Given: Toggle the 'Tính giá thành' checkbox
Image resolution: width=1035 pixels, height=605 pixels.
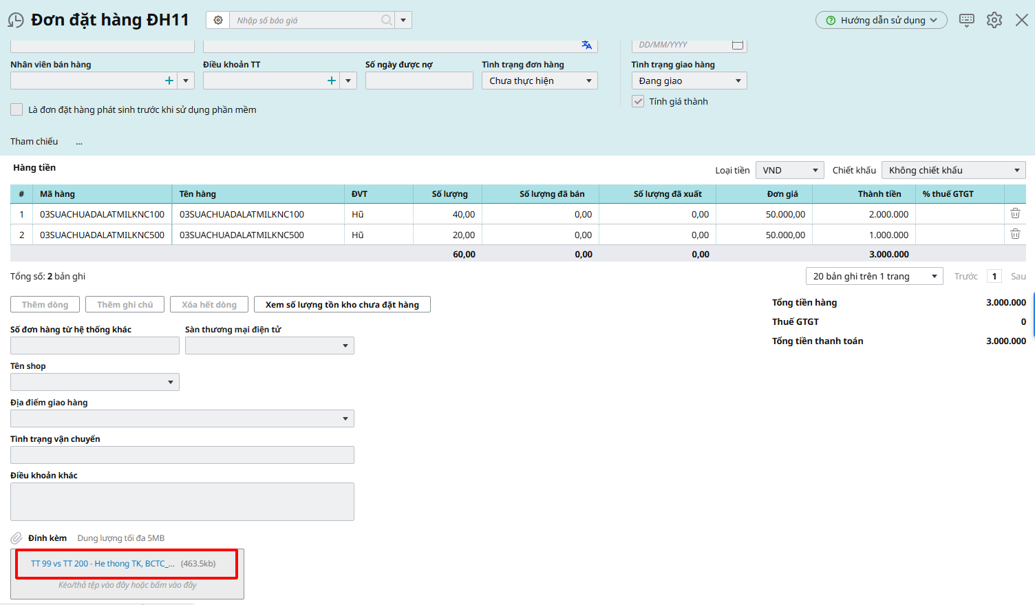Looking at the screenshot, I should pyautogui.click(x=638, y=101).
